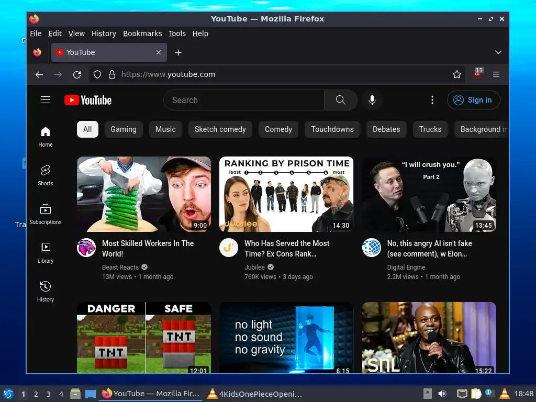Open Beast Reacts channel avatar
The height and width of the screenshot is (402, 536).
pos(86,248)
